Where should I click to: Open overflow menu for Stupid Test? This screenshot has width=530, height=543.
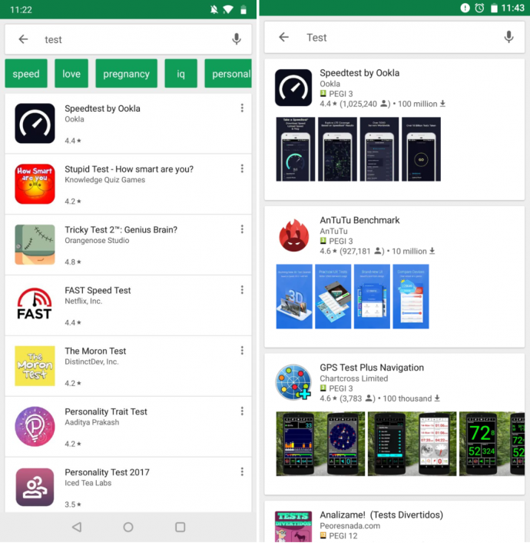point(242,168)
